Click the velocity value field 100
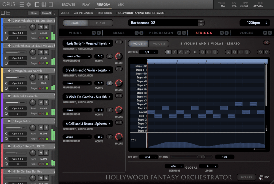 click(x=224, y=157)
